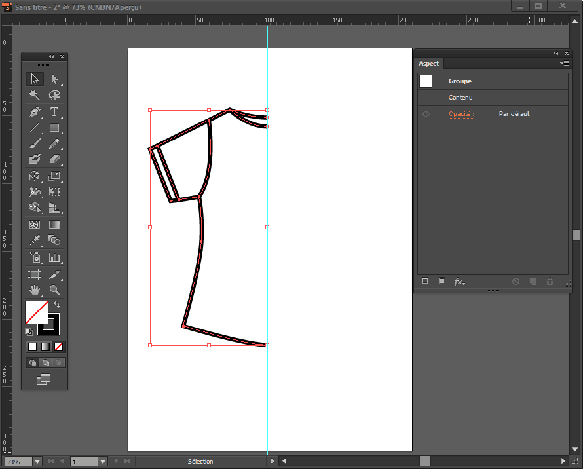This screenshot has width=583, height=469.
Task: Select the Pen tool
Action: click(35, 111)
